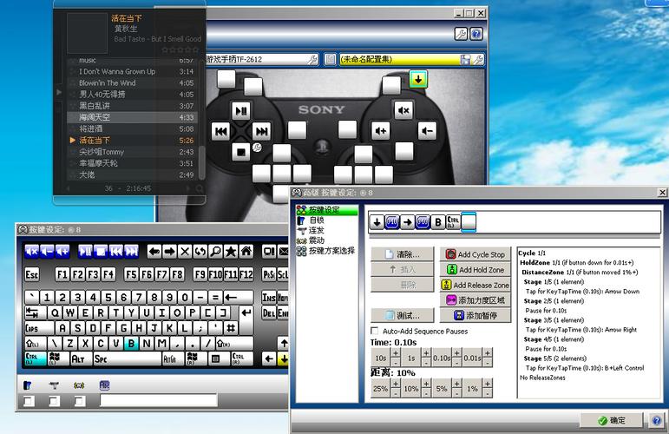The width and height of the screenshot is (669, 434).
Task: Click play/pause icon on controller D-pad
Action: 241,110
